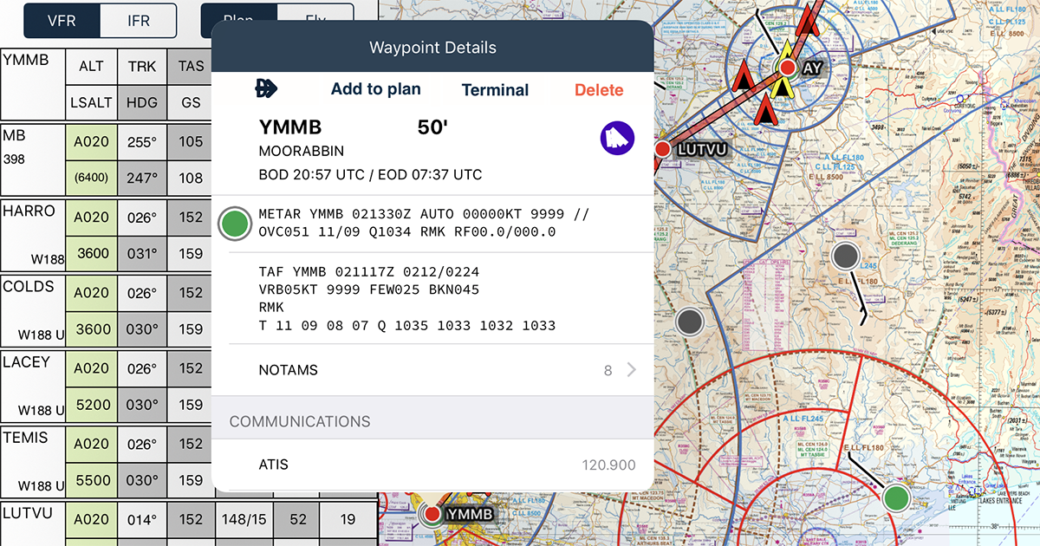Image resolution: width=1040 pixels, height=546 pixels.
Task: Tap the 255° track cell
Action: (142, 142)
